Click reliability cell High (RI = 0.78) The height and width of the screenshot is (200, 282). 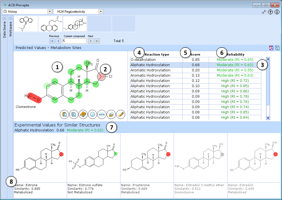point(235,96)
